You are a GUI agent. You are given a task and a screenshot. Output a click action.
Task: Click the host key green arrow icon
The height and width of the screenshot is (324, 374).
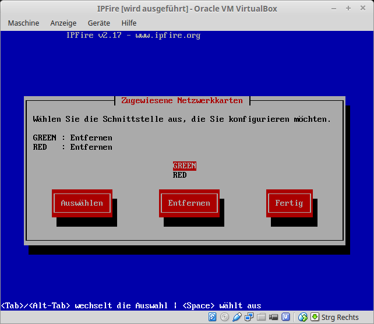point(315,317)
